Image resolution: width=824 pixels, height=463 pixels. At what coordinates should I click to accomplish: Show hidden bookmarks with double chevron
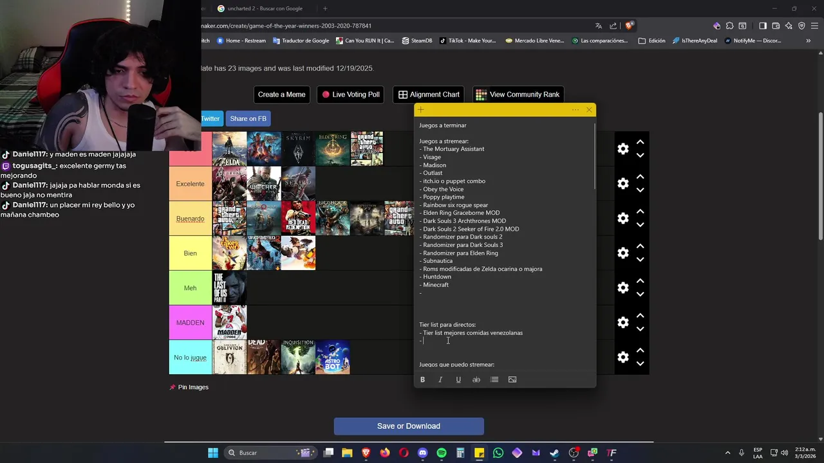(x=808, y=41)
